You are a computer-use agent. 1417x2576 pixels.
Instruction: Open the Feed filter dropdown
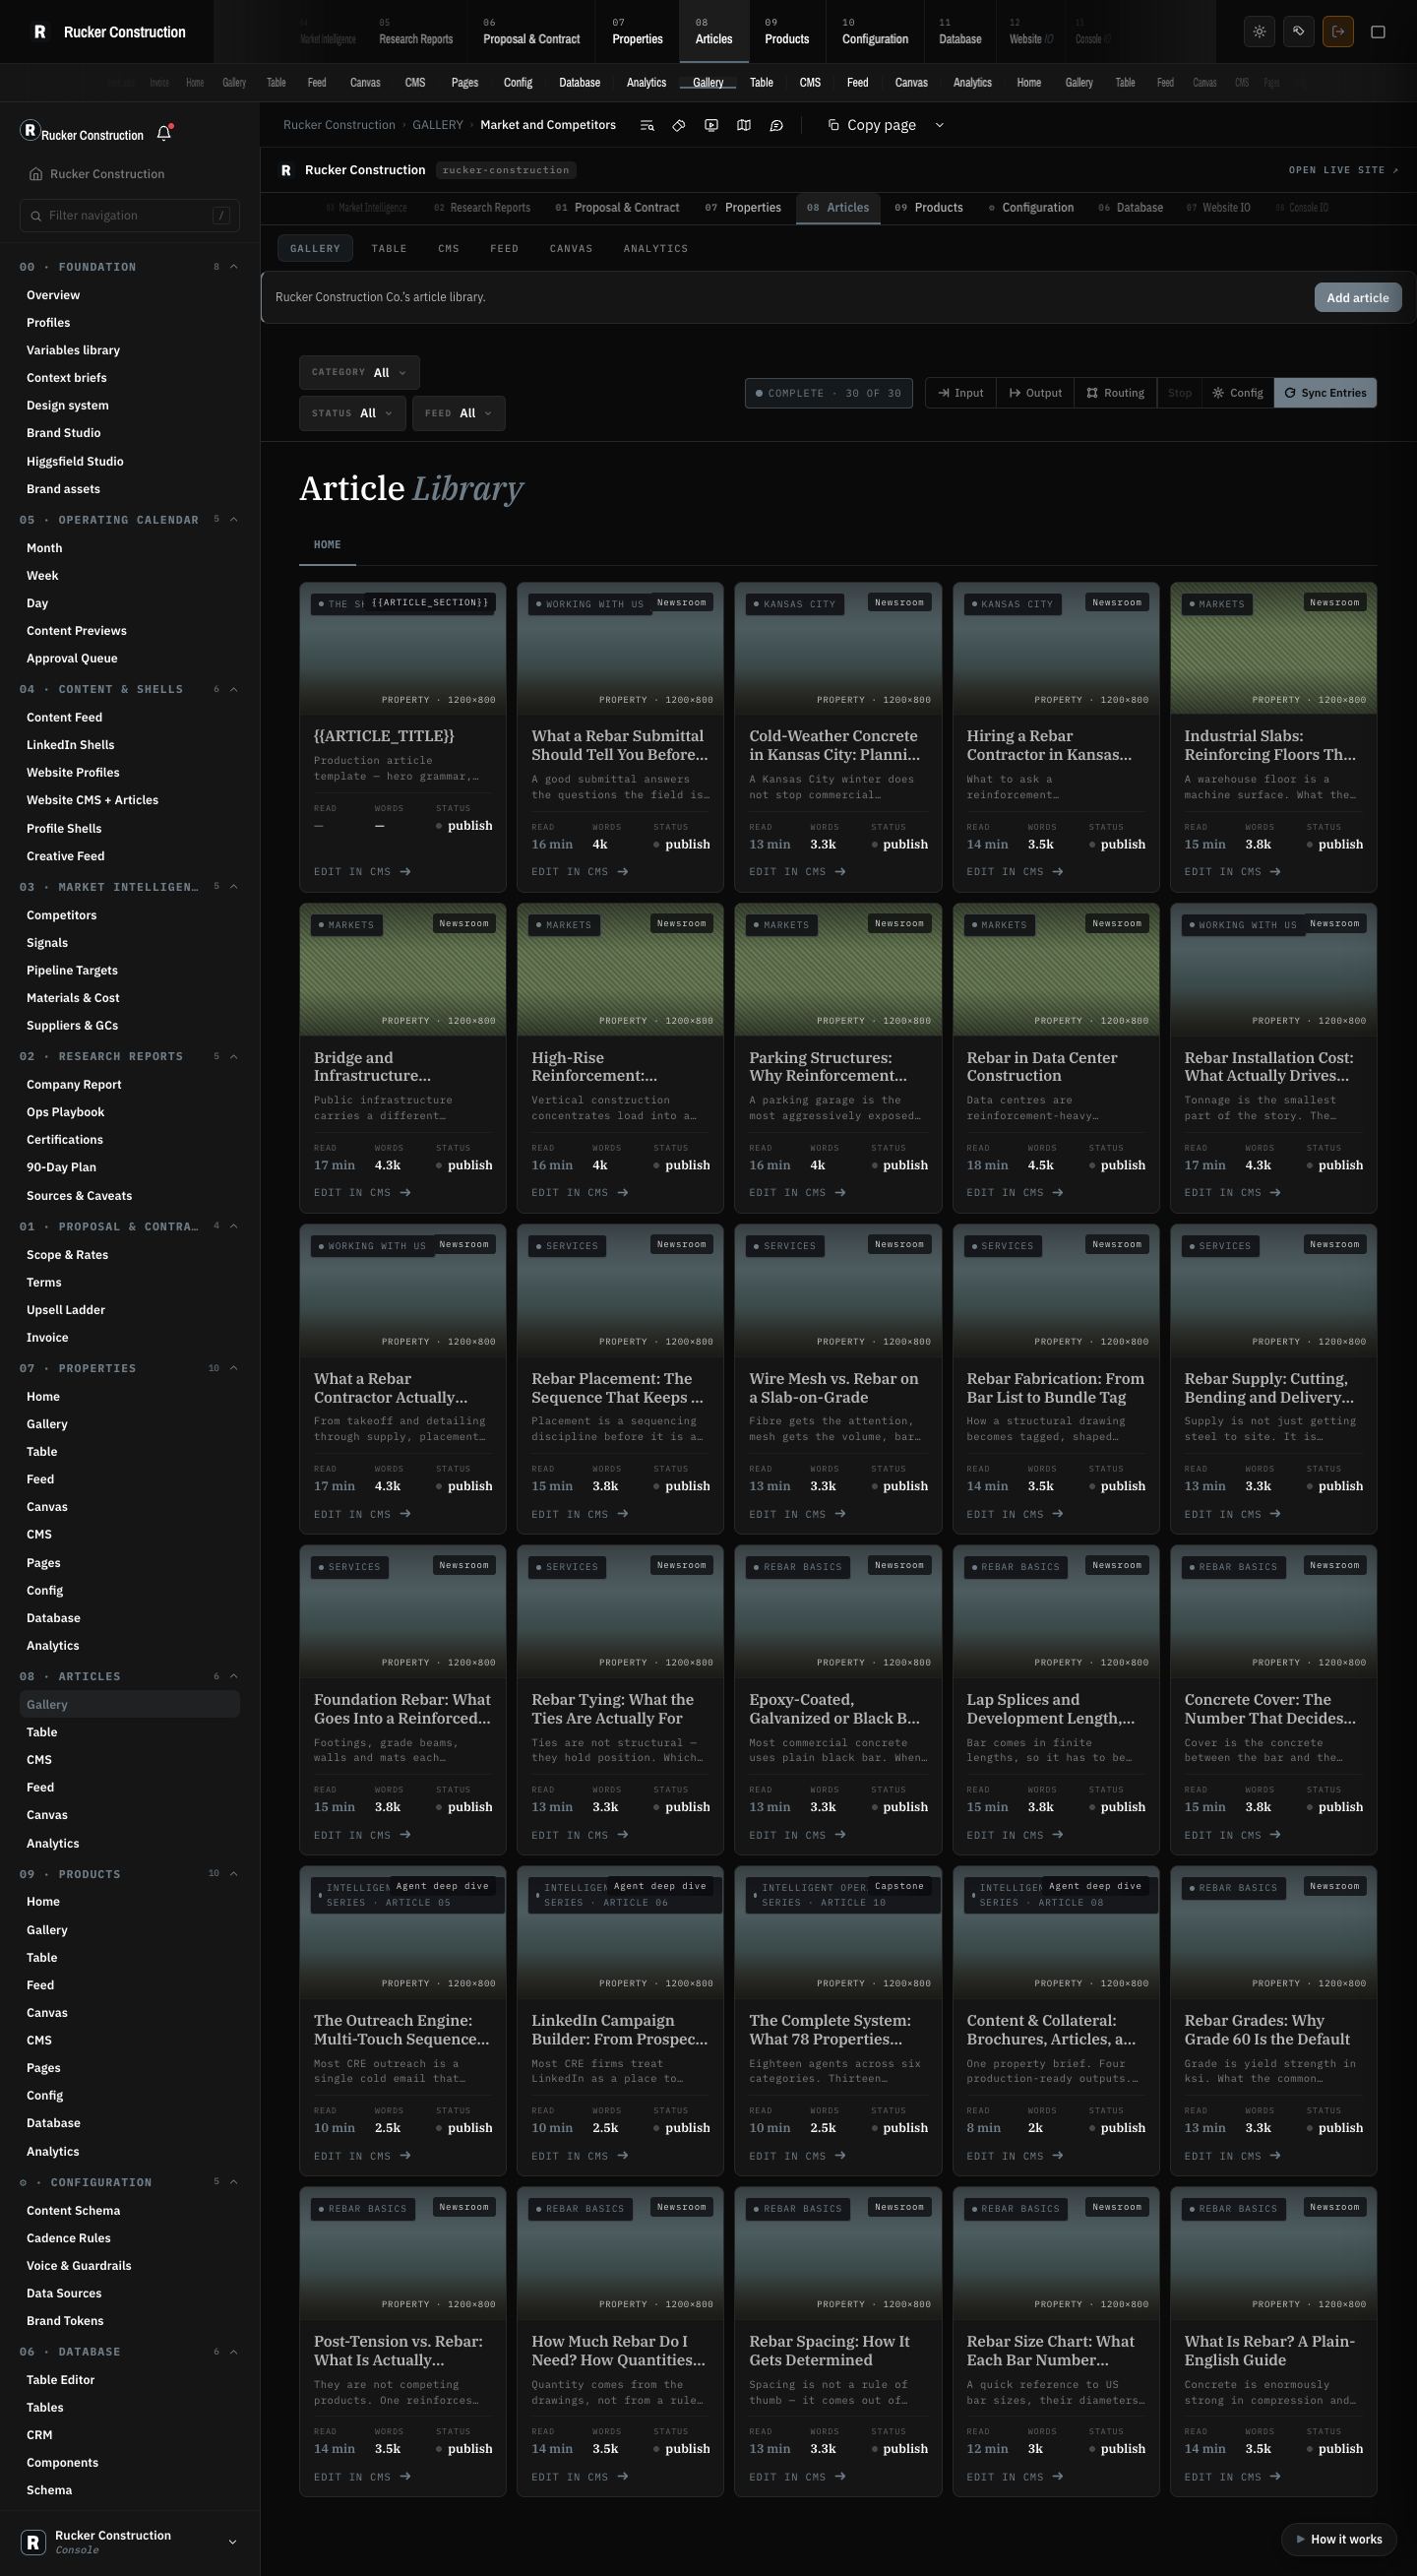(459, 413)
